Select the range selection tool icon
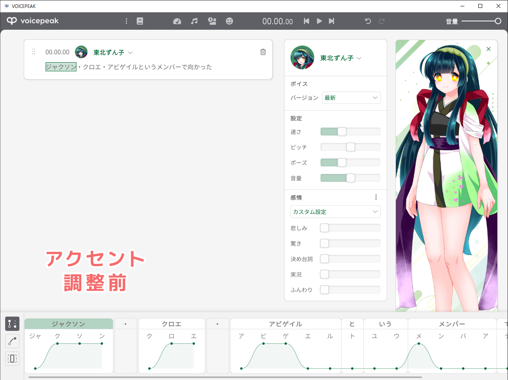 12,359
